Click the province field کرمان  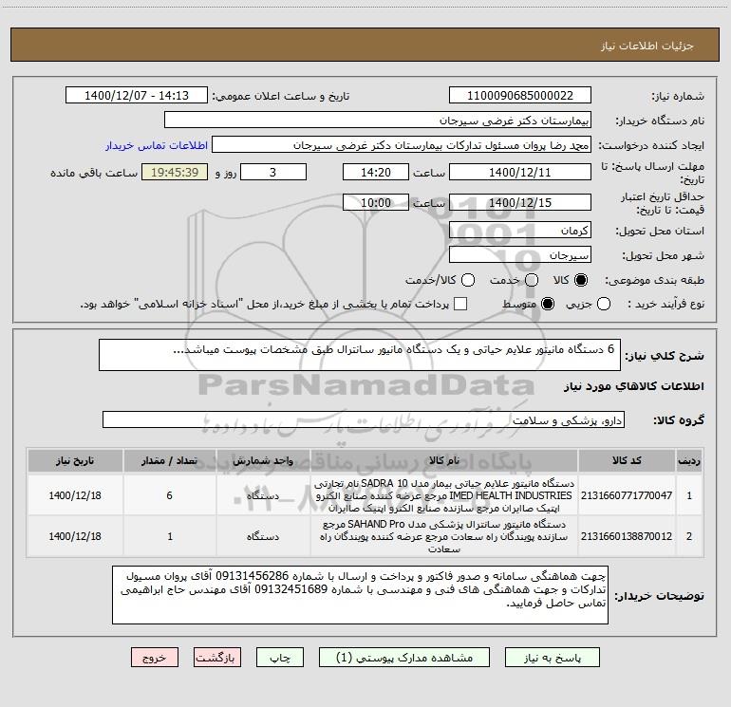click(x=520, y=231)
